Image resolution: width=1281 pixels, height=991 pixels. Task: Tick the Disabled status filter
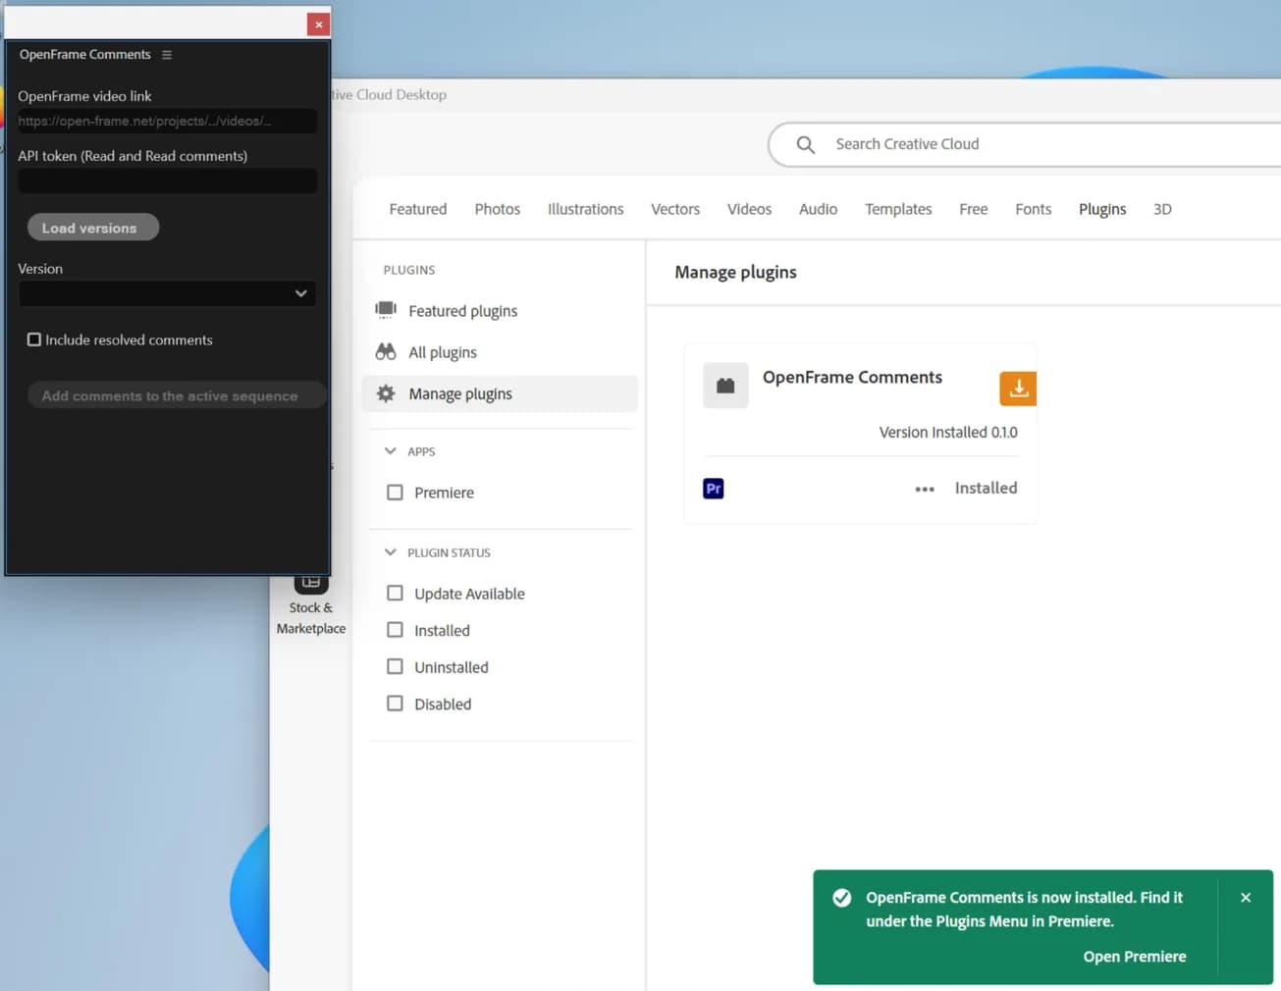pyautogui.click(x=395, y=704)
